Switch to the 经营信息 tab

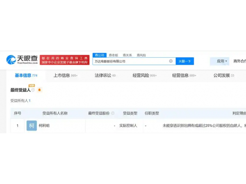coord(180,76)
